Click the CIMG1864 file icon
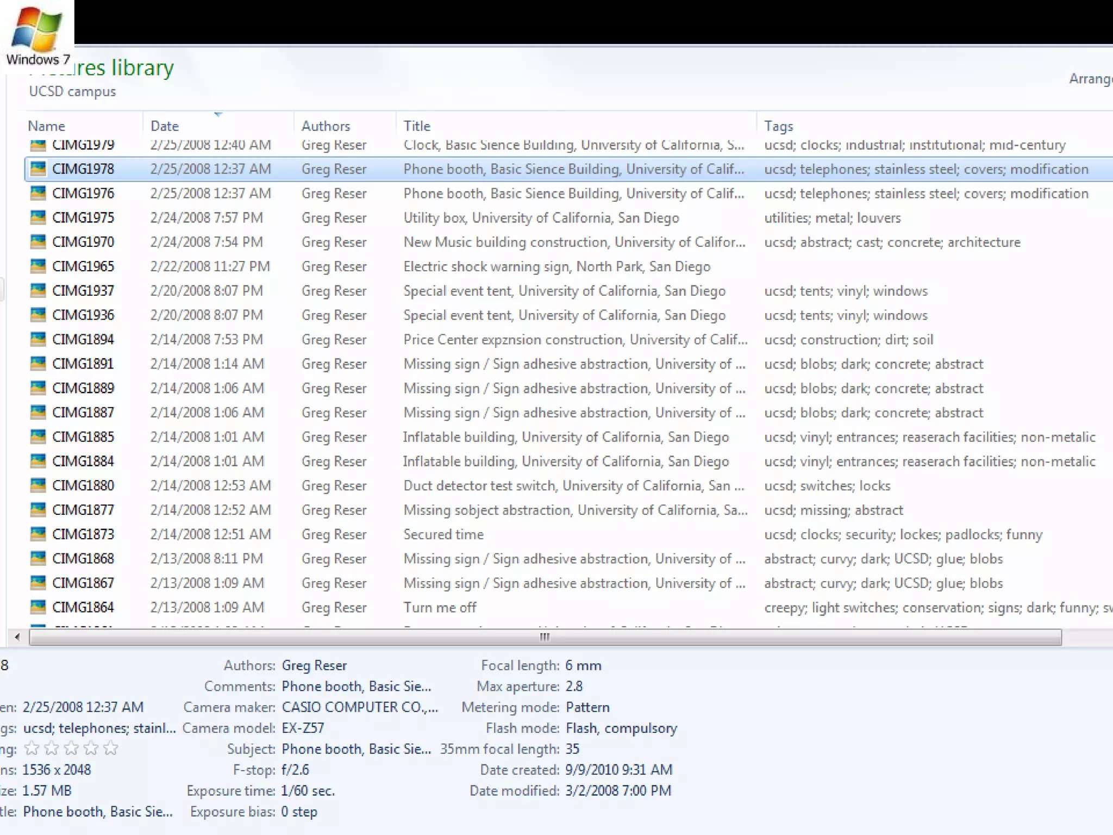Viewport: 1113px width, 835px height. click(38, 607)
